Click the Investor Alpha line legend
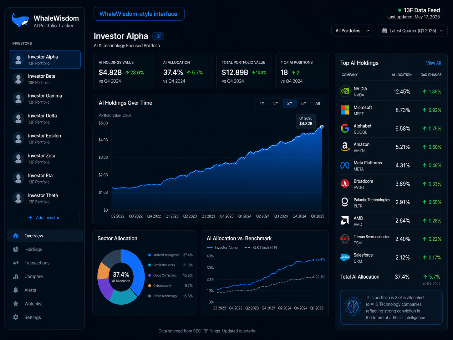 pos(222,248)
